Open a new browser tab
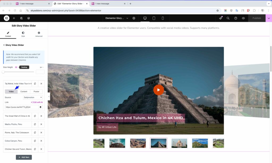 pyautogui.click(x=130, y=4)
